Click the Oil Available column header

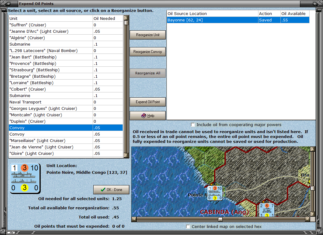(x=295, y=13)
